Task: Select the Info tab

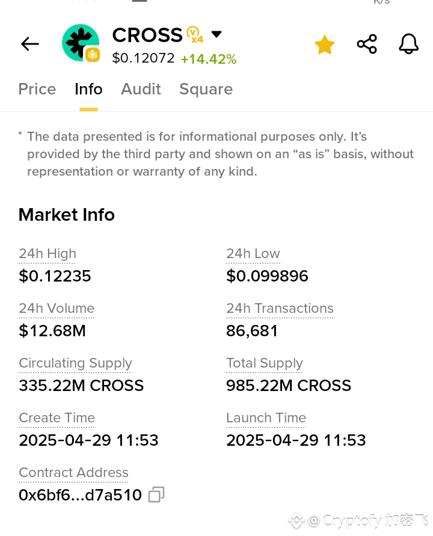Action: 88,89
